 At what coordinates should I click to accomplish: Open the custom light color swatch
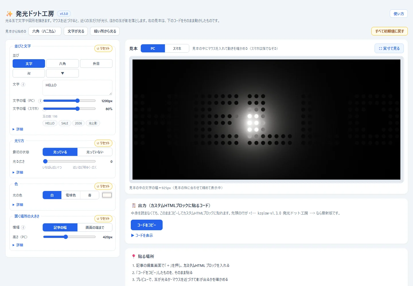click(x=107, y=195)
